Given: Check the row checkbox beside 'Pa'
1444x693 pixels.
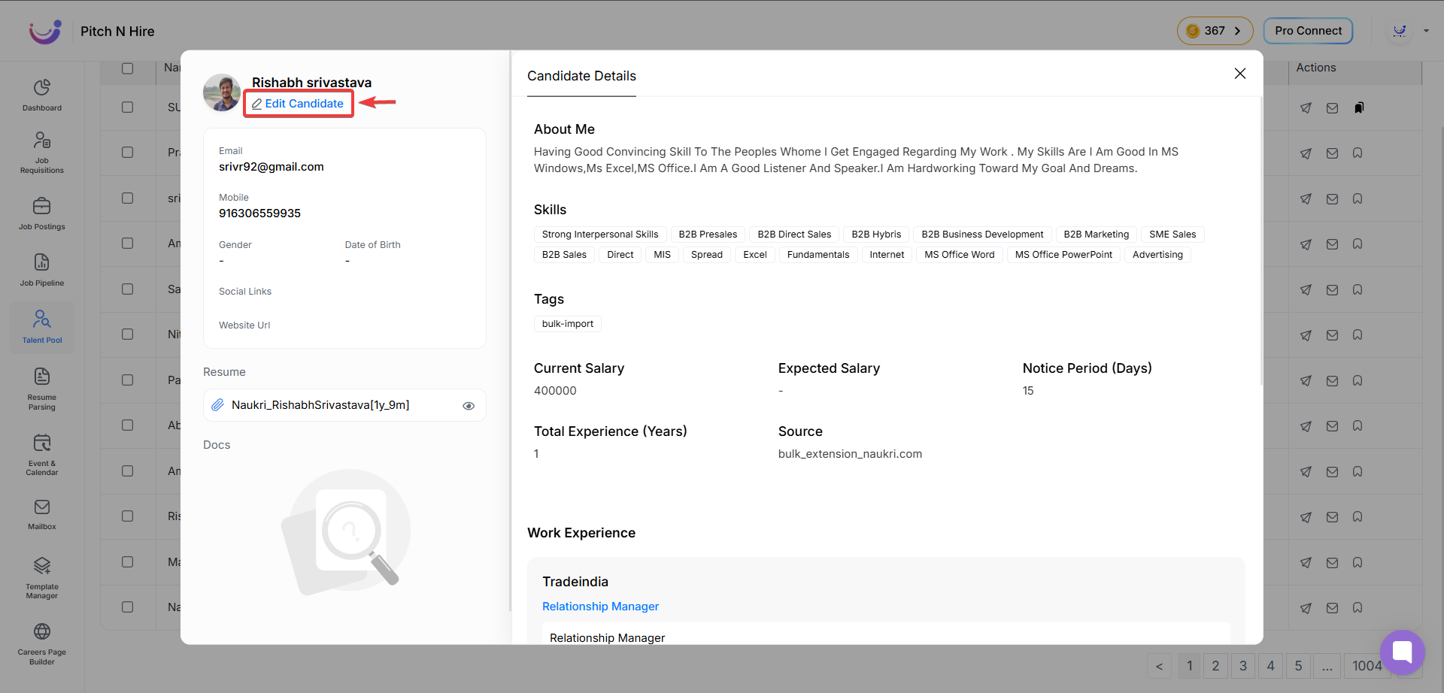Looking at the screenshot, I should point(128,380).
